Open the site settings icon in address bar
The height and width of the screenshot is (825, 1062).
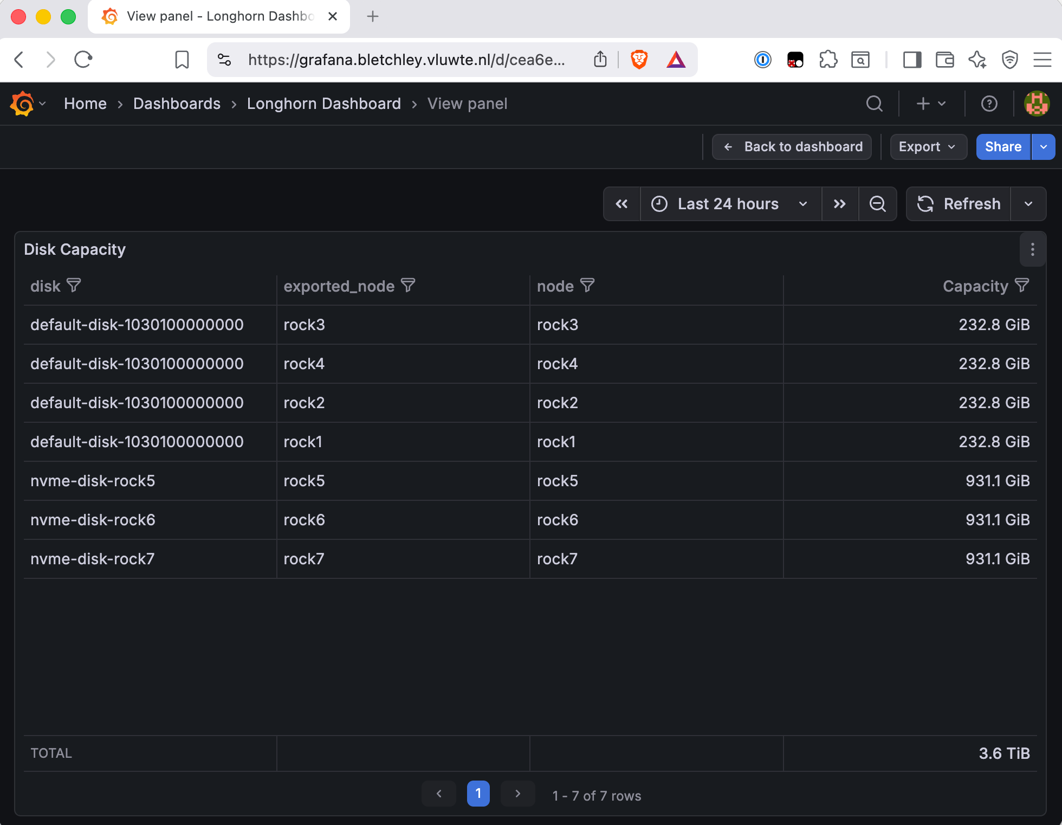click(x=224, y=59)
